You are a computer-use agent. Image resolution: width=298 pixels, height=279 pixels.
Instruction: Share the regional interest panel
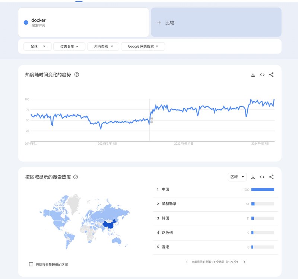(271, 177)
